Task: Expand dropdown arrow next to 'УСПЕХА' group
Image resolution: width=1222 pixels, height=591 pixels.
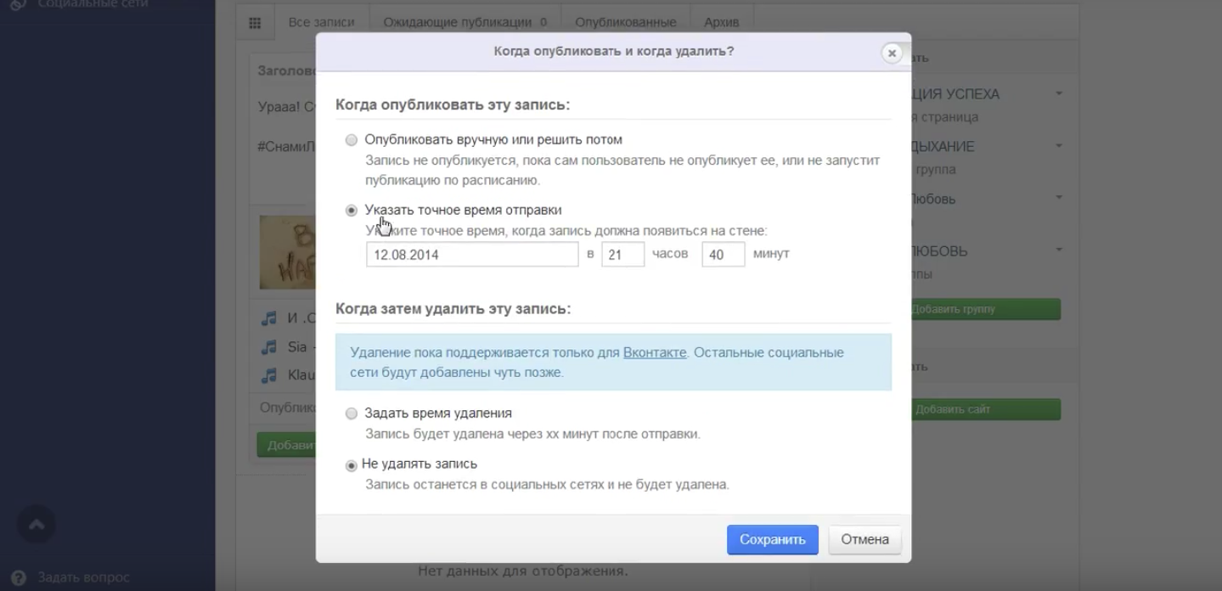Action: (x=1059, y=93)
